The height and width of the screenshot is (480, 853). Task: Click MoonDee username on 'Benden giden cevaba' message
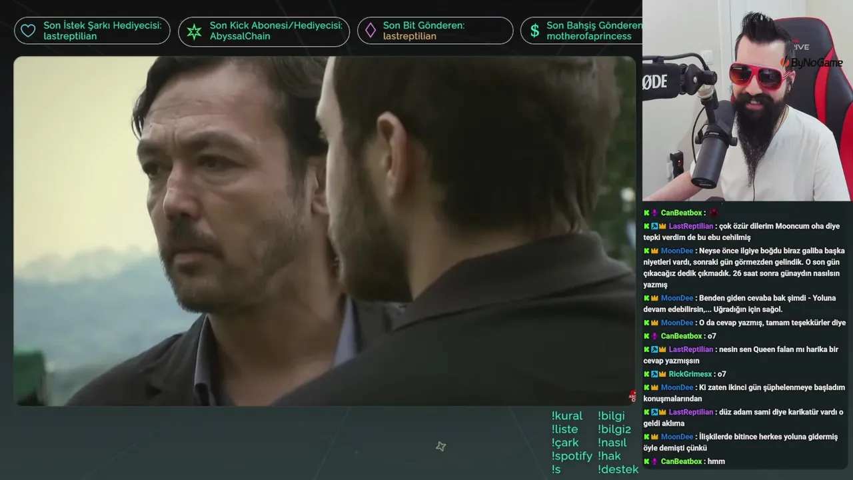tap(677, 298)
